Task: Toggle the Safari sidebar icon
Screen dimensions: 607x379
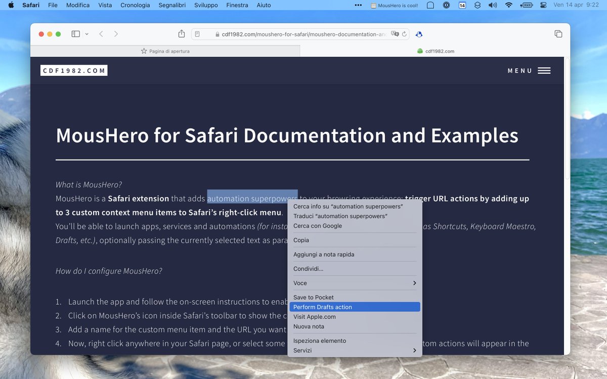Action: click(x=75, y=34)
